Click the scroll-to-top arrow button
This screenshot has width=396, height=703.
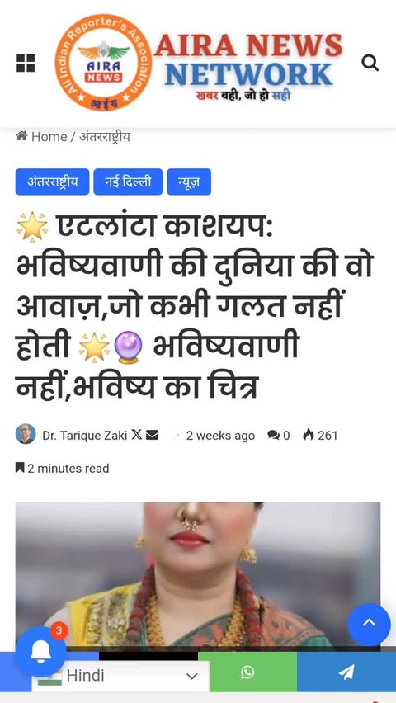[369, 625]
